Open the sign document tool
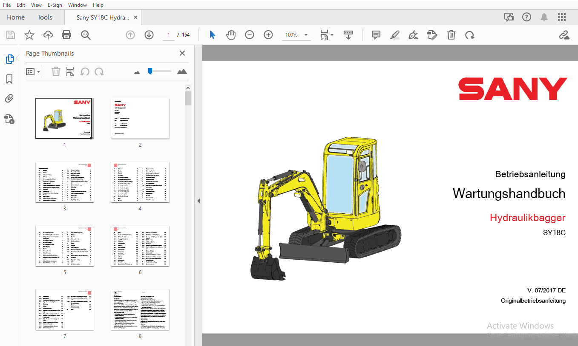The height and width of the screenshot is (346, 578). [x=413, y=35]
